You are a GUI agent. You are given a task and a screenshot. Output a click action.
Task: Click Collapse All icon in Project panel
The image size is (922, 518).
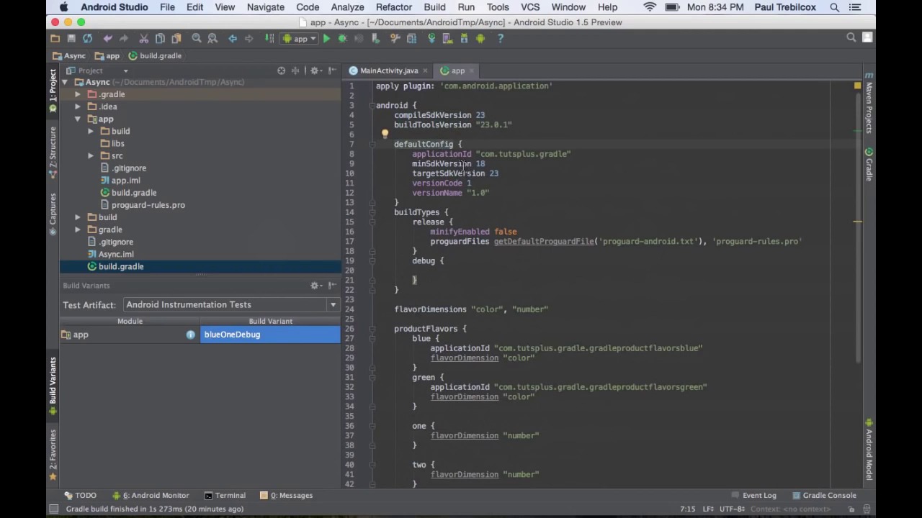point(295,71)
